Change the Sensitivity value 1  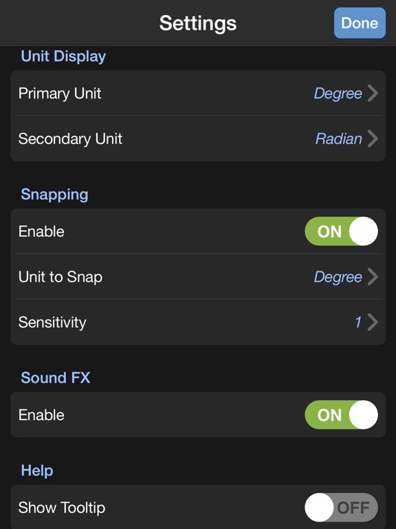358,322
